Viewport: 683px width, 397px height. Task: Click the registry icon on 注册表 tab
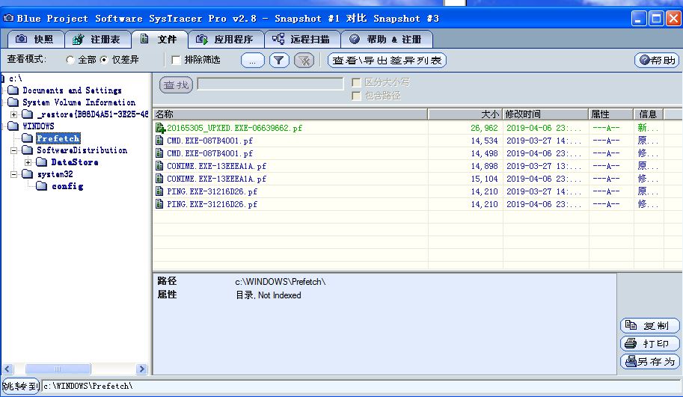(x=79, y=39)
